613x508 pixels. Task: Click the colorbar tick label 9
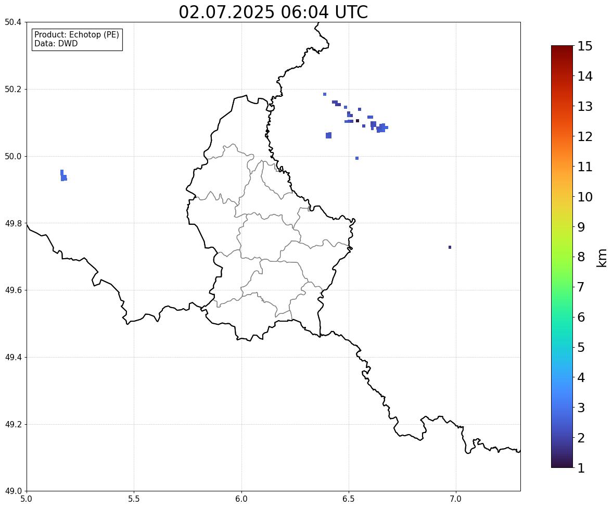[581, 227]
